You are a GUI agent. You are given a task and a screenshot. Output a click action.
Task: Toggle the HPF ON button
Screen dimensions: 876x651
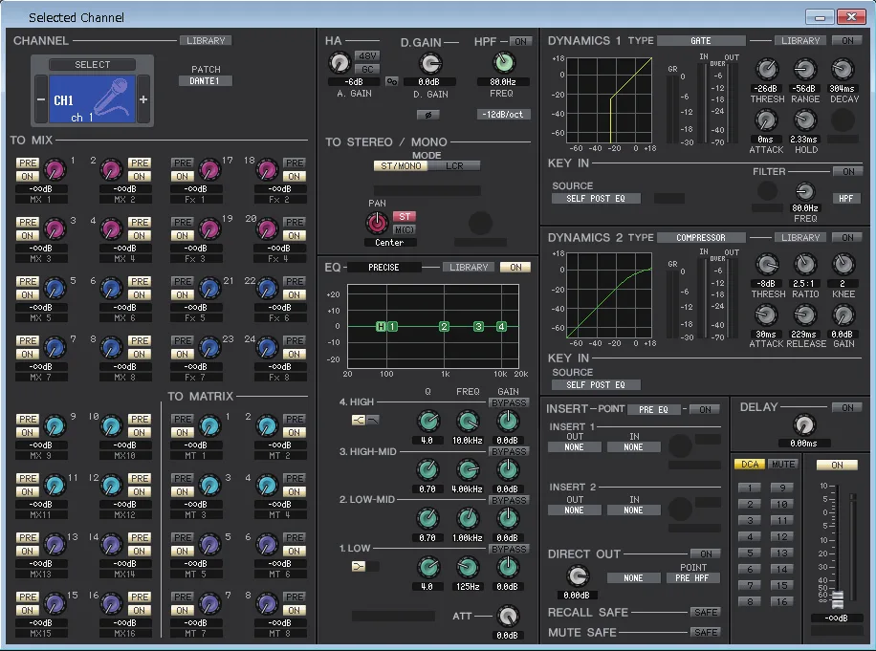[x=520, y=41]
